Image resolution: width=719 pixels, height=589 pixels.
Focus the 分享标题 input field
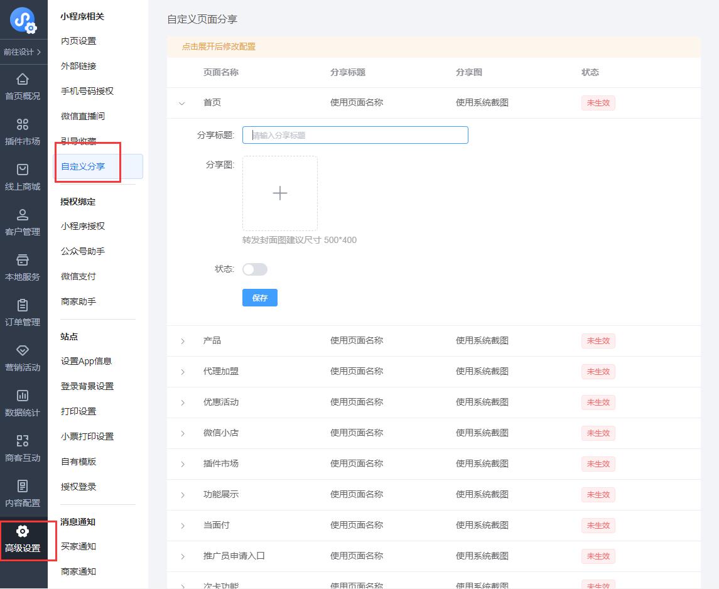[355, 135]
